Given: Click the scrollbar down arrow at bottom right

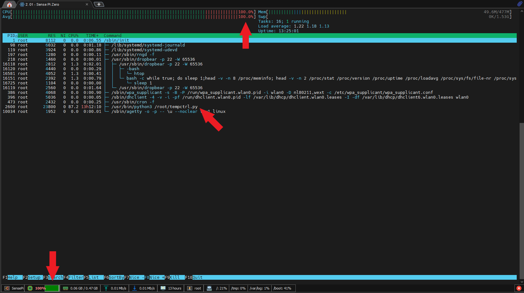Looking at the screenshot, I should 521,282.
